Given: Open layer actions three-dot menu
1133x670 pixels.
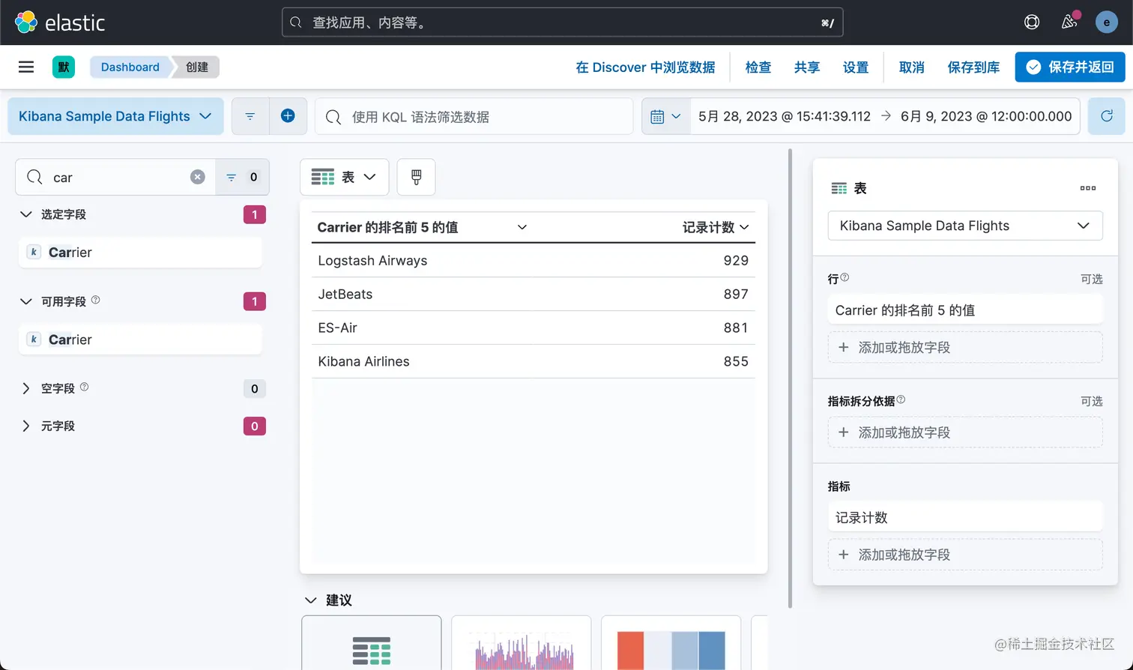Looking at the screenshot, I should coord(1088,188).
